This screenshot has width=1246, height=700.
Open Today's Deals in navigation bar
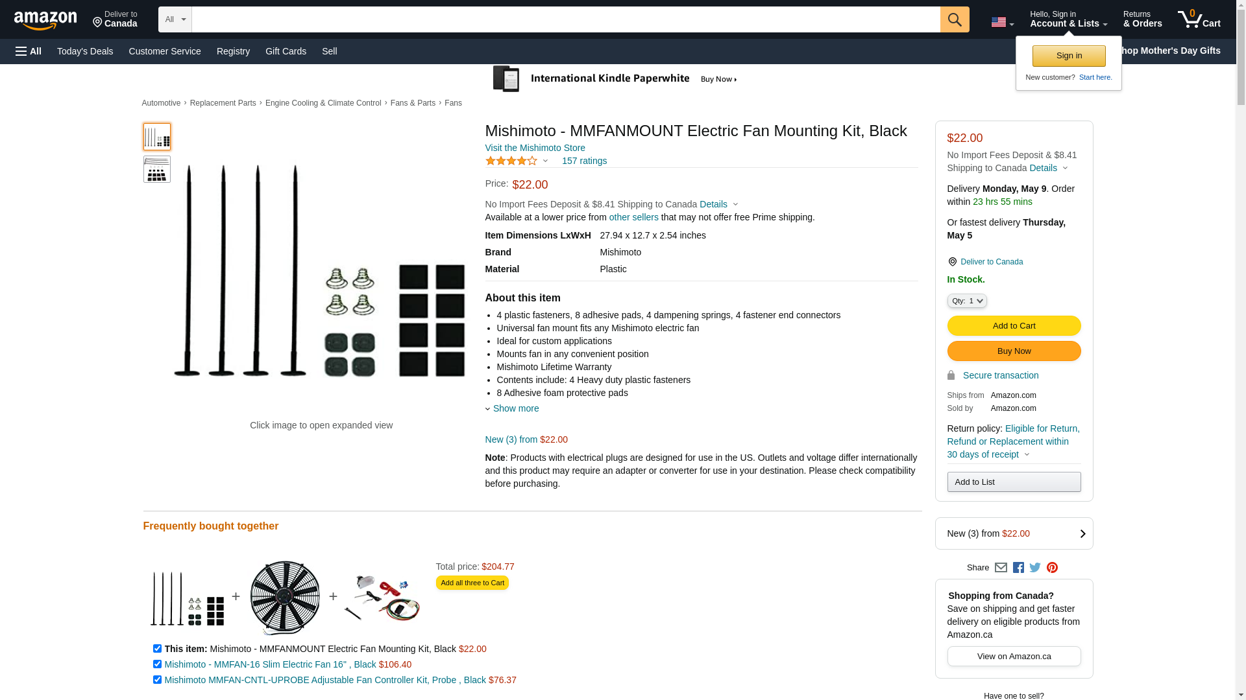tap(85, 51)
